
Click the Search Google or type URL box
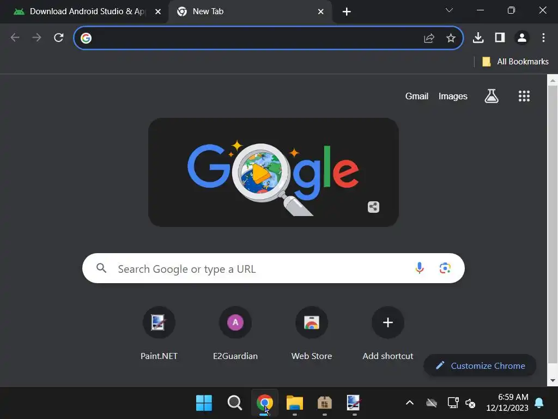[274, 268]
